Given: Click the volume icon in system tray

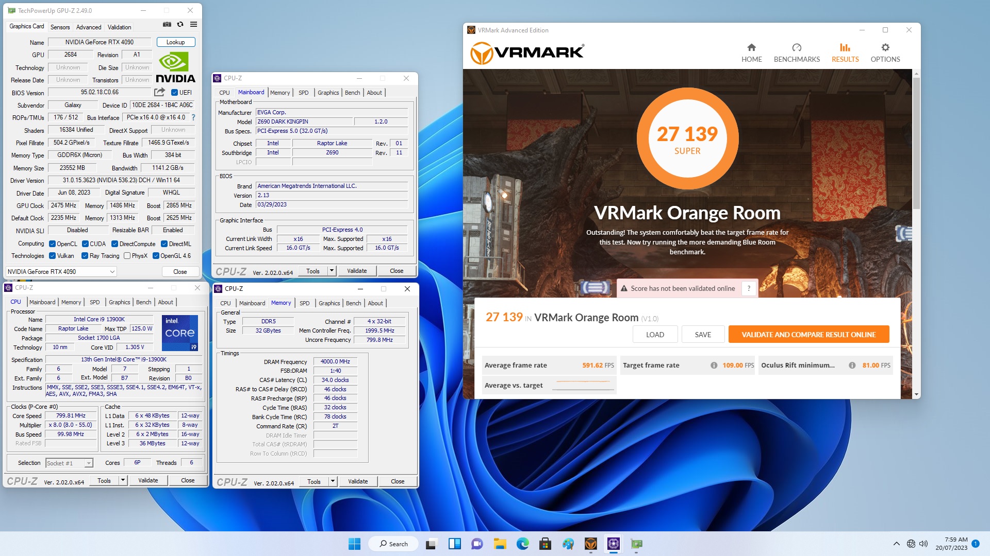Looking at the screenshot, I should click(923, 544).
